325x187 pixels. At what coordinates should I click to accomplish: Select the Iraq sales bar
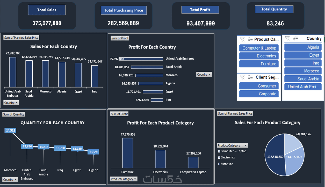point(95,76)
